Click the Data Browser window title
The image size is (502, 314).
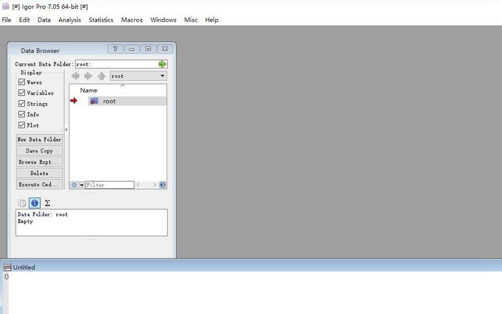click(x=40, y=50)
